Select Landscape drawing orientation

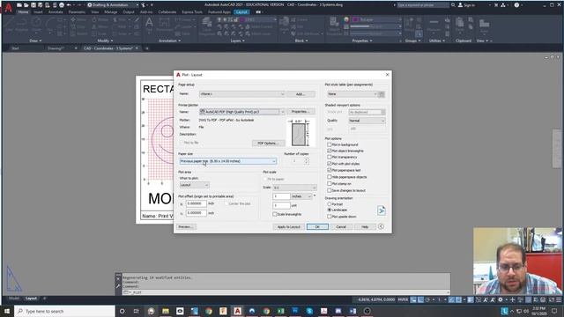point(329,210)
